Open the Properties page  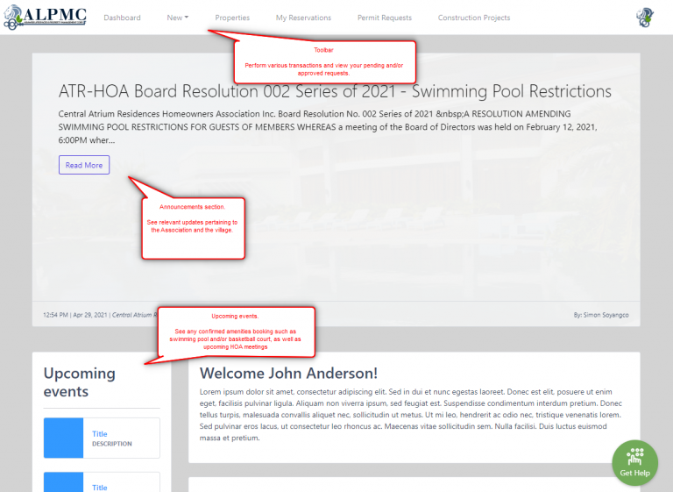tap(232, 18)
